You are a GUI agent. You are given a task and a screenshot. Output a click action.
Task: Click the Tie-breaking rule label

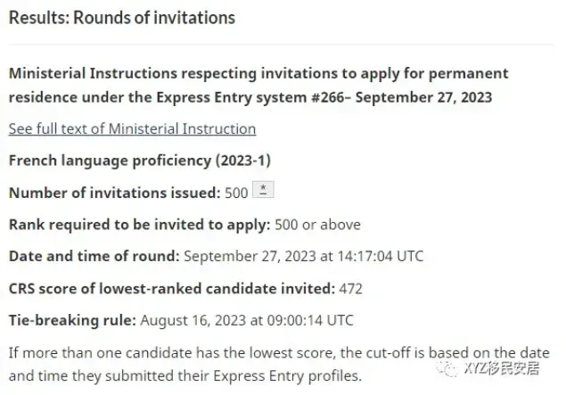click(72, 320)
